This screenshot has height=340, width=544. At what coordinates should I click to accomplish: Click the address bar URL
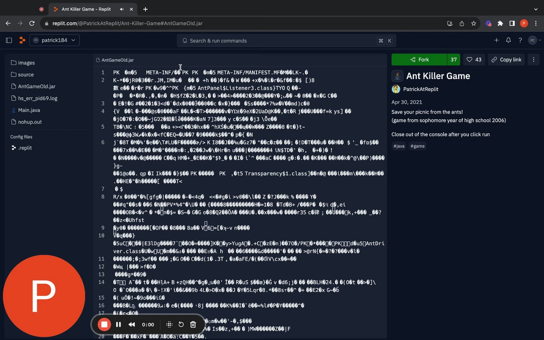(x=127, y=23)
